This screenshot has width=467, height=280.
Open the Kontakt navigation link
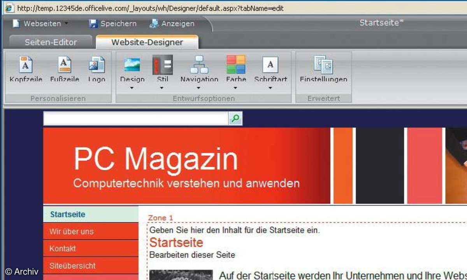point(91,248)
